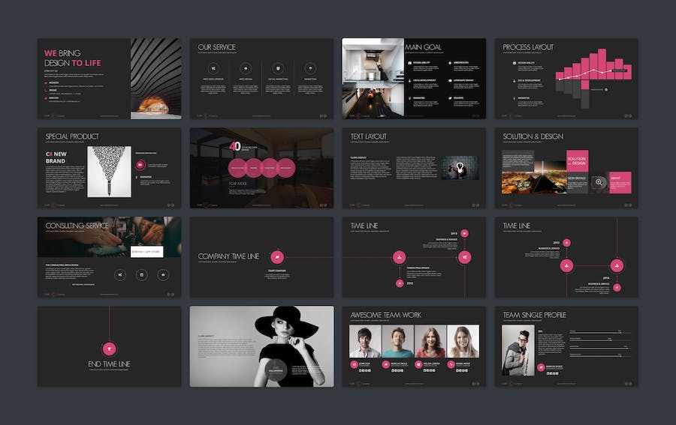Click the 2014 marker on the last Time Line slide
Image resolution: width=676 pixels, height=425 pixels.
[617, 286]
